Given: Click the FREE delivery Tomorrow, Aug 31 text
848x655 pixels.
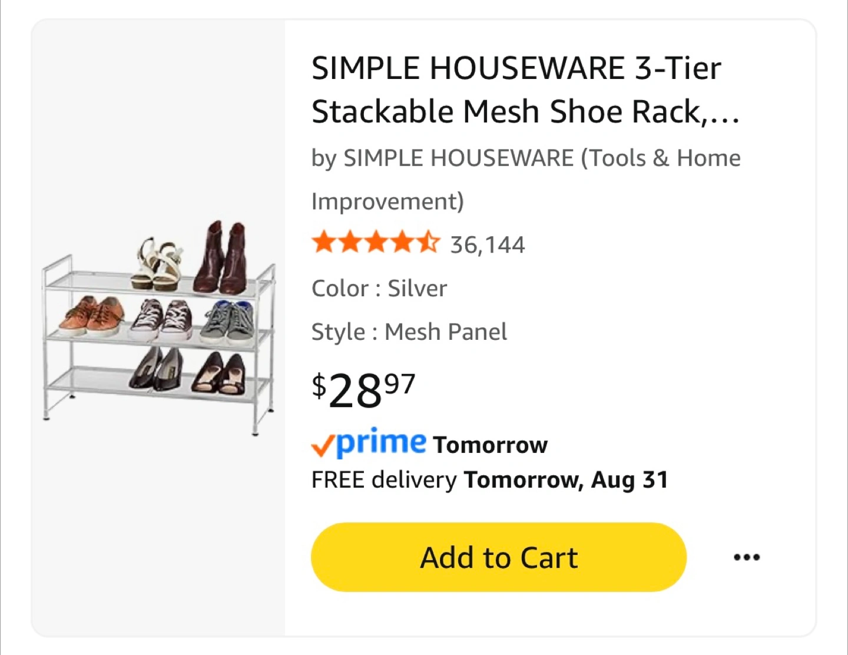Looking at the screenshot, I should pos(489,479).
